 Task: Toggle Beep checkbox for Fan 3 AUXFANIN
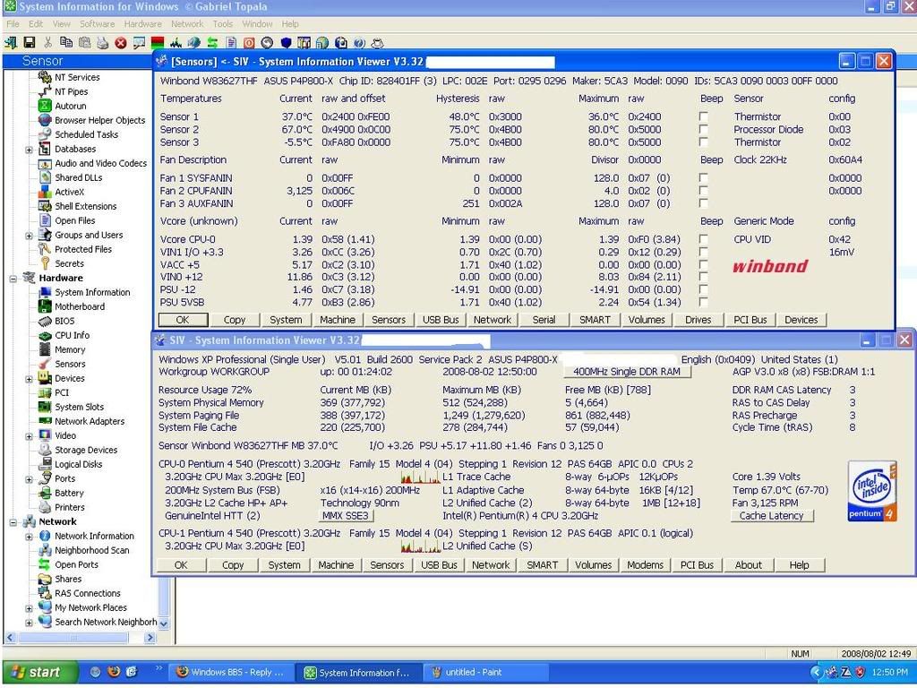click(704, 203)
